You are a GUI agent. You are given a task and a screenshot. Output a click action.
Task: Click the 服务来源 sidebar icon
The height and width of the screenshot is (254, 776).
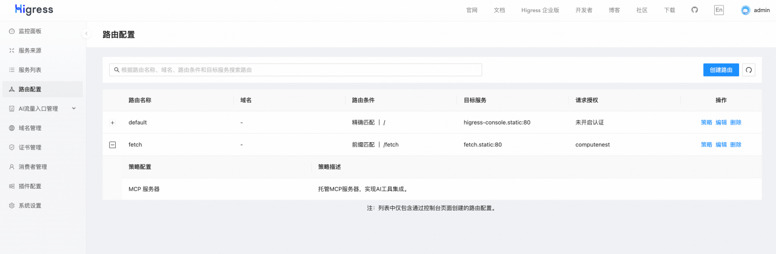[12, 50]
